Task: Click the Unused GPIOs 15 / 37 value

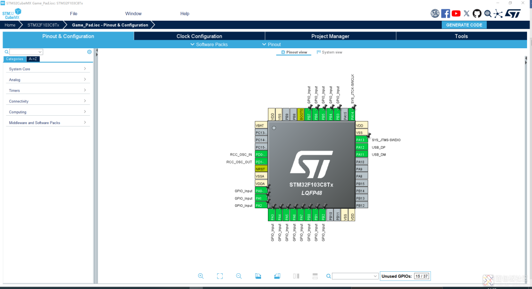Action: [x=422, y=276]
